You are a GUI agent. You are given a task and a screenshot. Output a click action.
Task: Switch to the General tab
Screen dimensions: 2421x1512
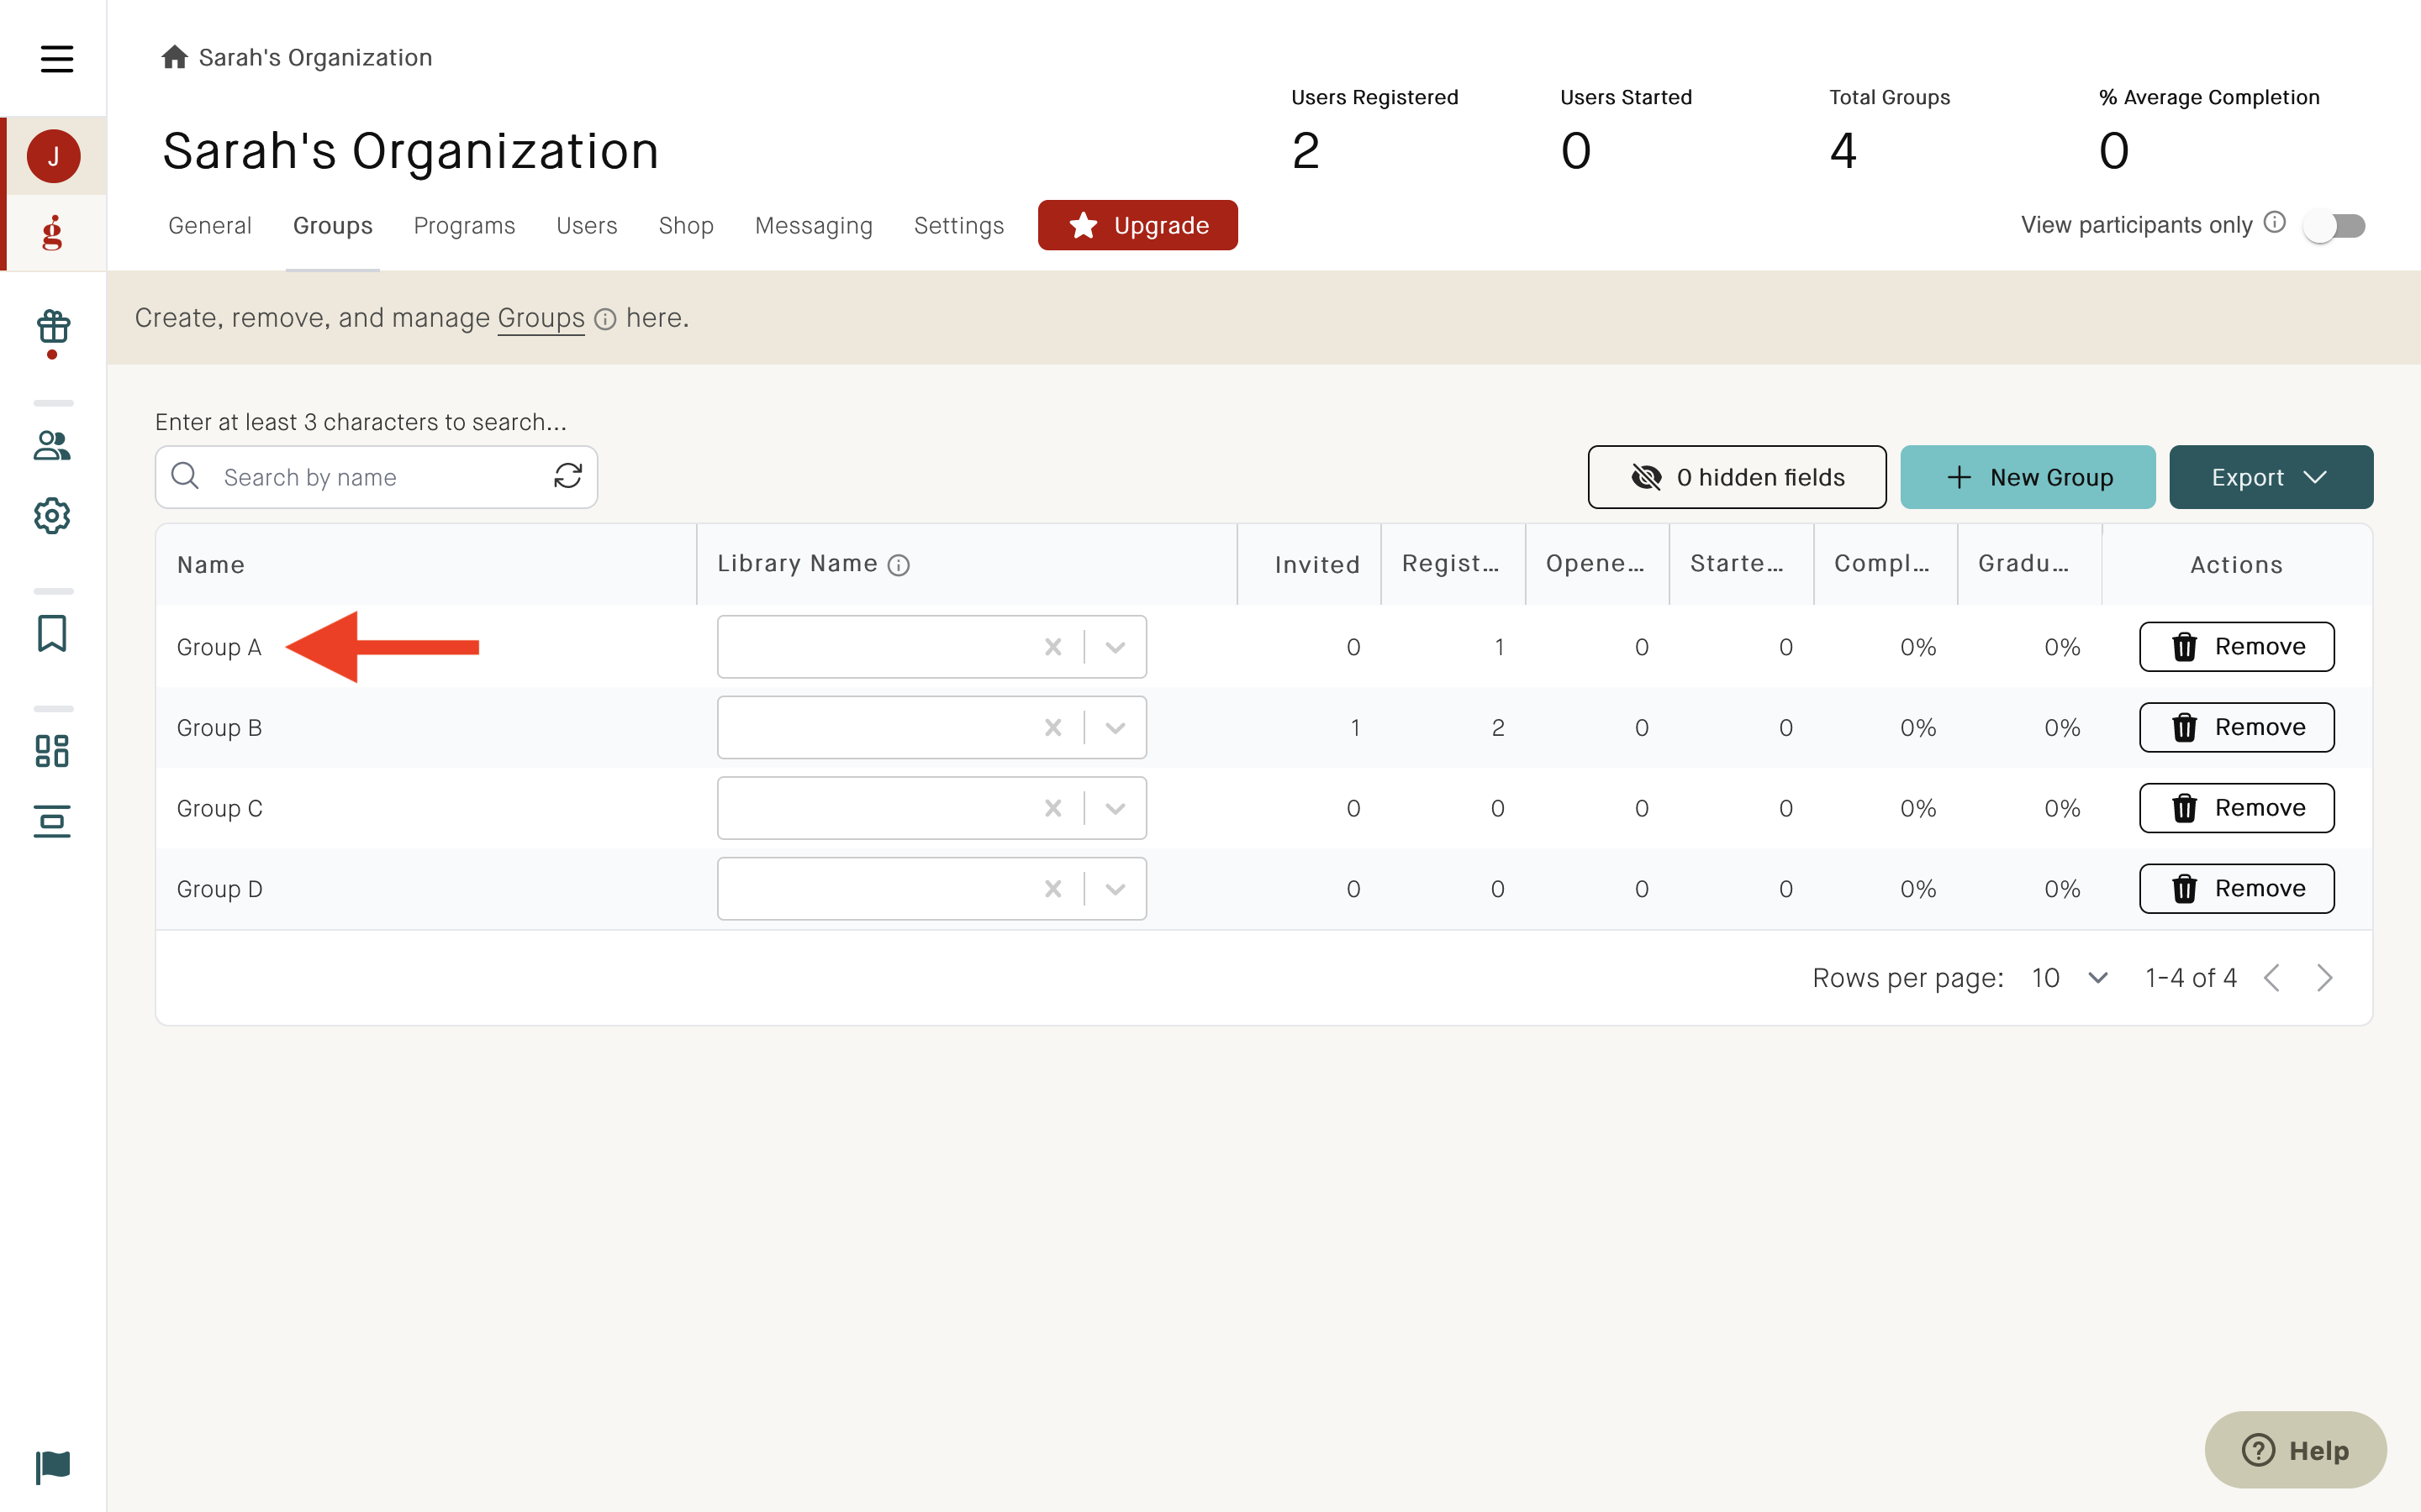210,226
